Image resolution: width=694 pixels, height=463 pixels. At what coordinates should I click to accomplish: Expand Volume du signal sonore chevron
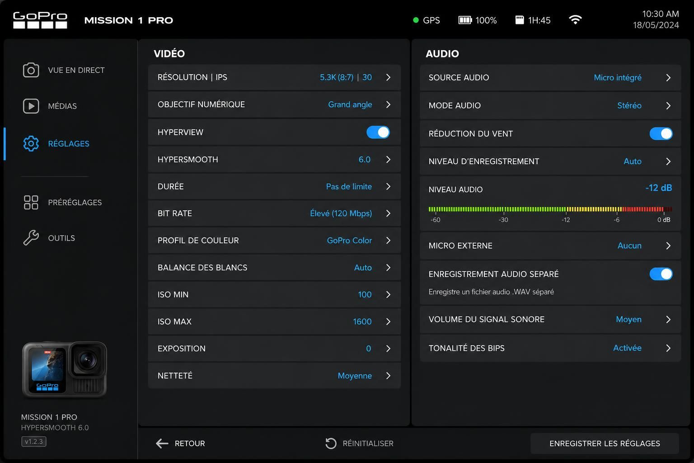click(x=668, y=320)
